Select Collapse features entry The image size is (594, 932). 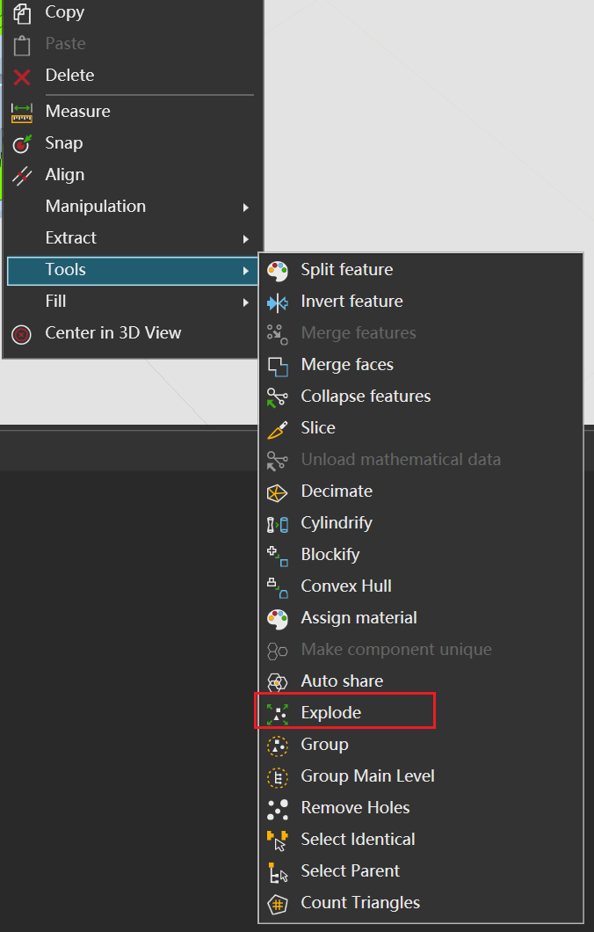tap(366, 397)
